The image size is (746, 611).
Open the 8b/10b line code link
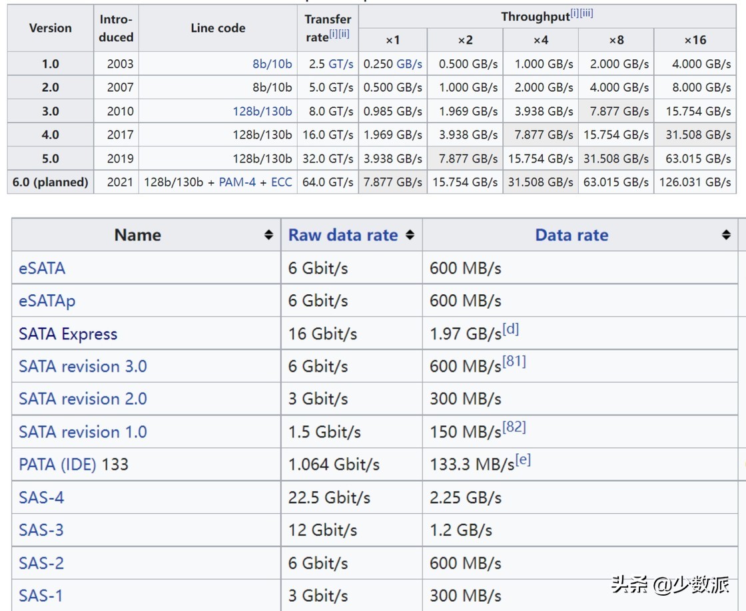tap(272, 64)
